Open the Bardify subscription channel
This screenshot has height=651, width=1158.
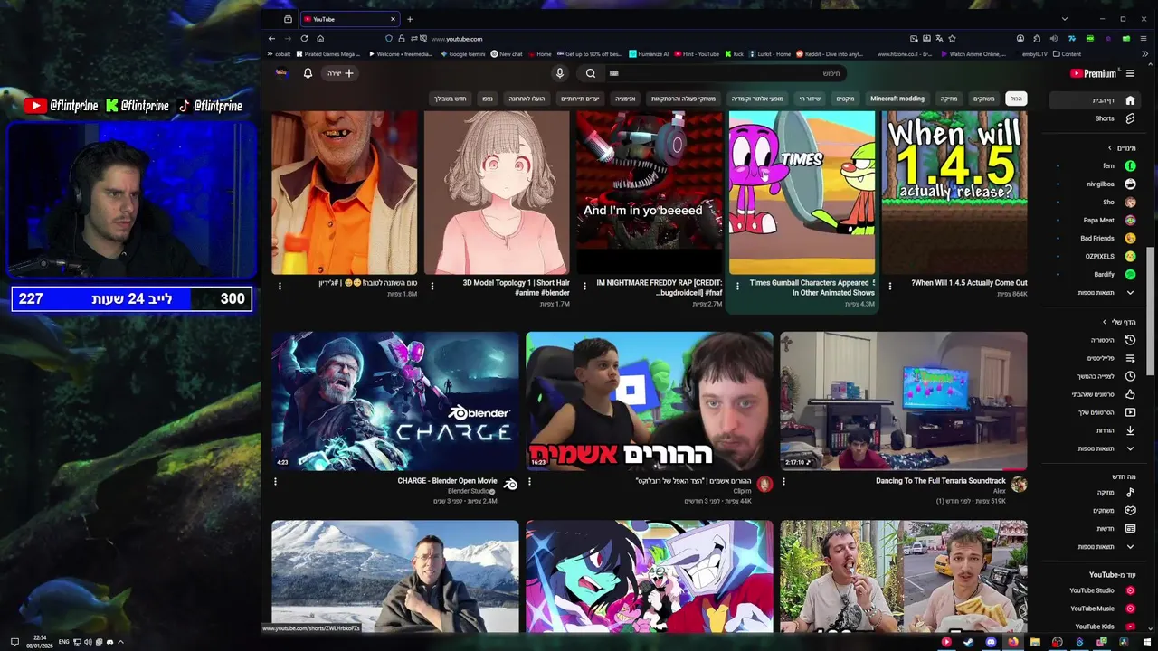[1093, 275]
